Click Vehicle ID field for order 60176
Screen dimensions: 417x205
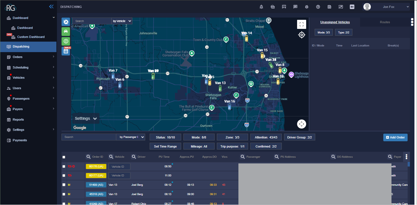(x=119, y=166)
